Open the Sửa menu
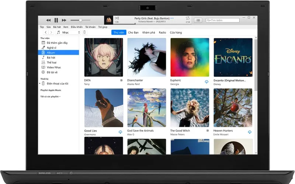The image size is (295, 184). click(x=49, y=27)
